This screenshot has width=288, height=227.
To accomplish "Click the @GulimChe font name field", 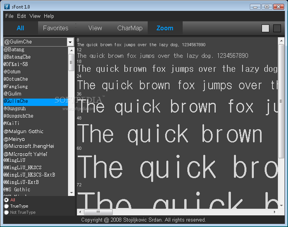I will [35, 42].
